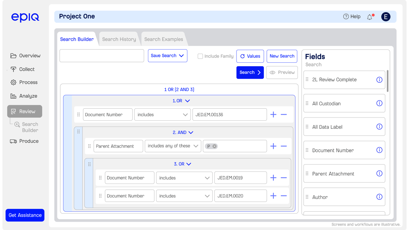Click the Get Assistance button

[x=25, y=215]
